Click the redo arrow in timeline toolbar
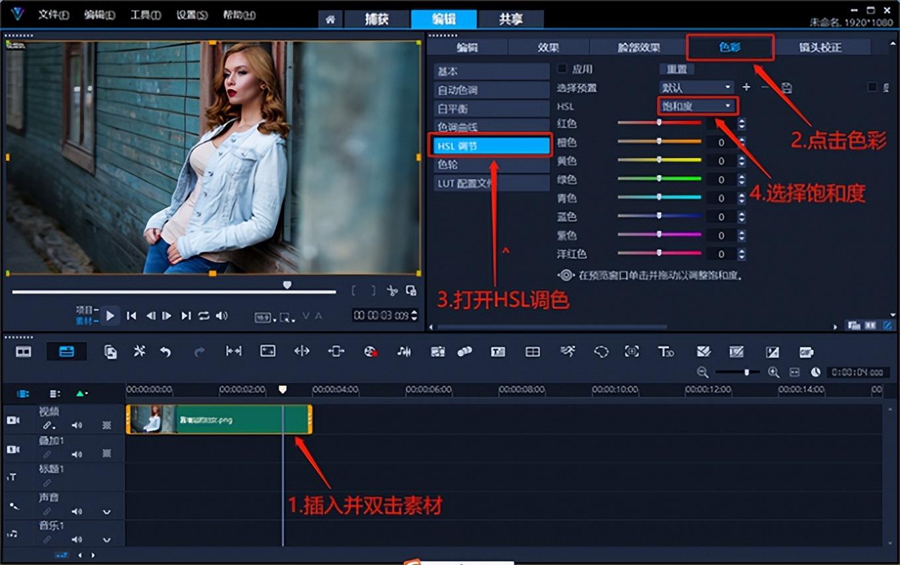 (199, 352)
